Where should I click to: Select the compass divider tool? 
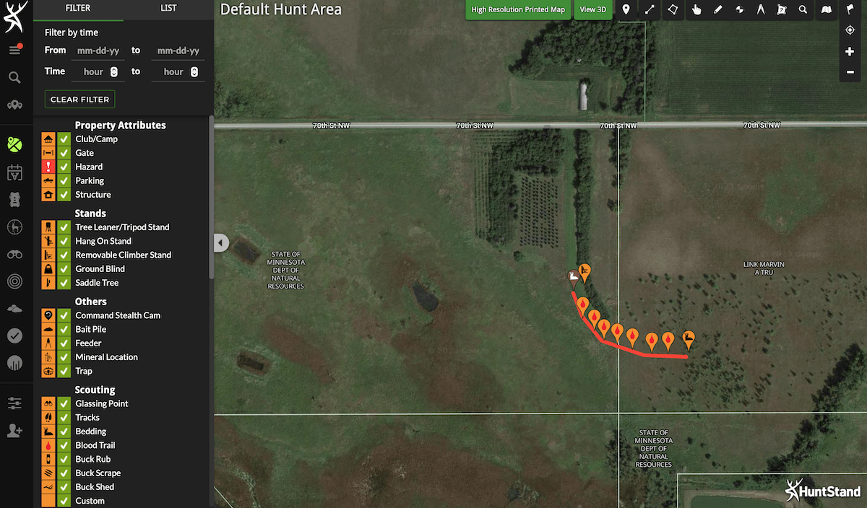click(761, 10)
